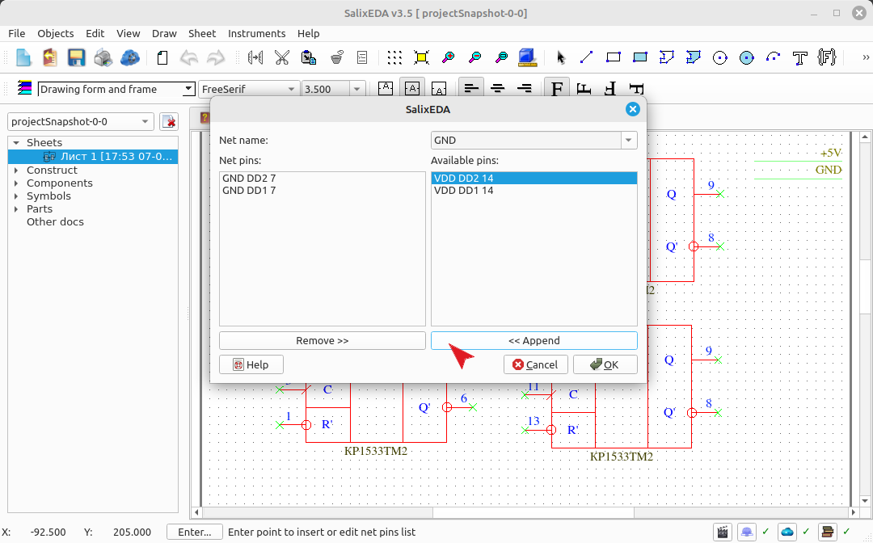
Task: Print the current sheet
Action: pos(103,57)
